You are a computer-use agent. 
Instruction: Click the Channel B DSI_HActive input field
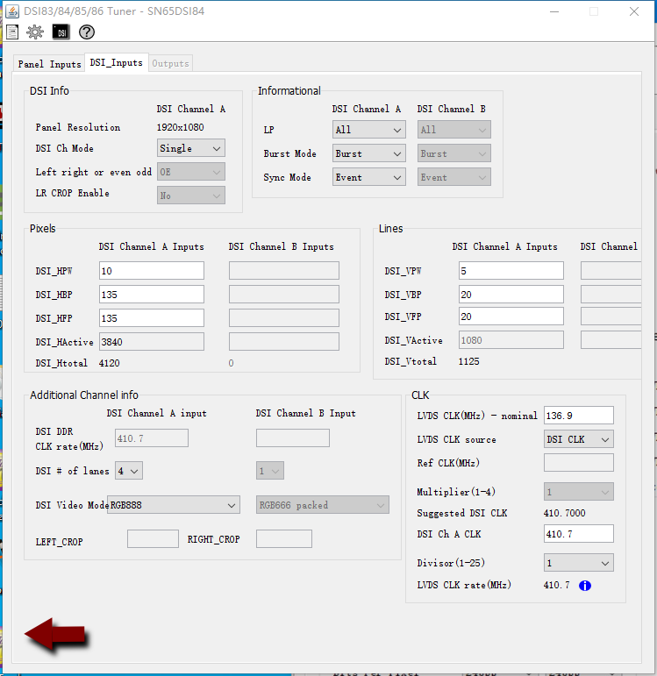(x=284, y=342)
